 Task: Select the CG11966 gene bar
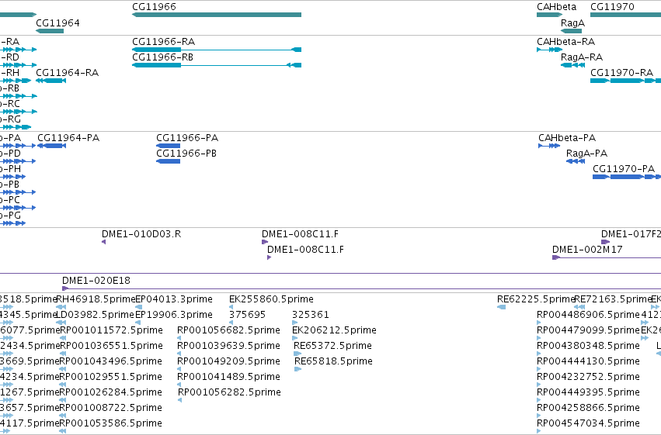point(217,15)
